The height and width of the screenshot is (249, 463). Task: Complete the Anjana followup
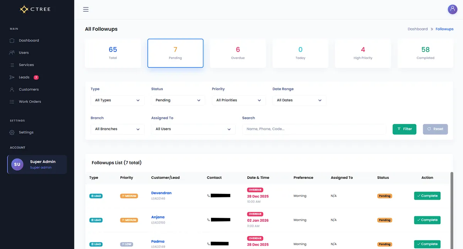point(427,220)
